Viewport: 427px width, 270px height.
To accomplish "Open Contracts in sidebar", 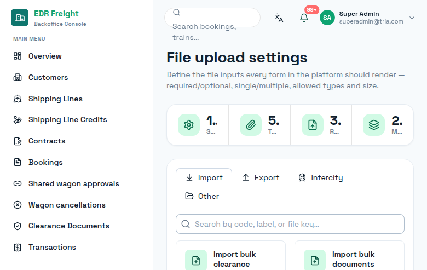I will pyautogui.click(x=47, y=141).
